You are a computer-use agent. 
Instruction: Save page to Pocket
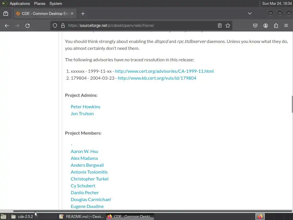tap(255, 25)
